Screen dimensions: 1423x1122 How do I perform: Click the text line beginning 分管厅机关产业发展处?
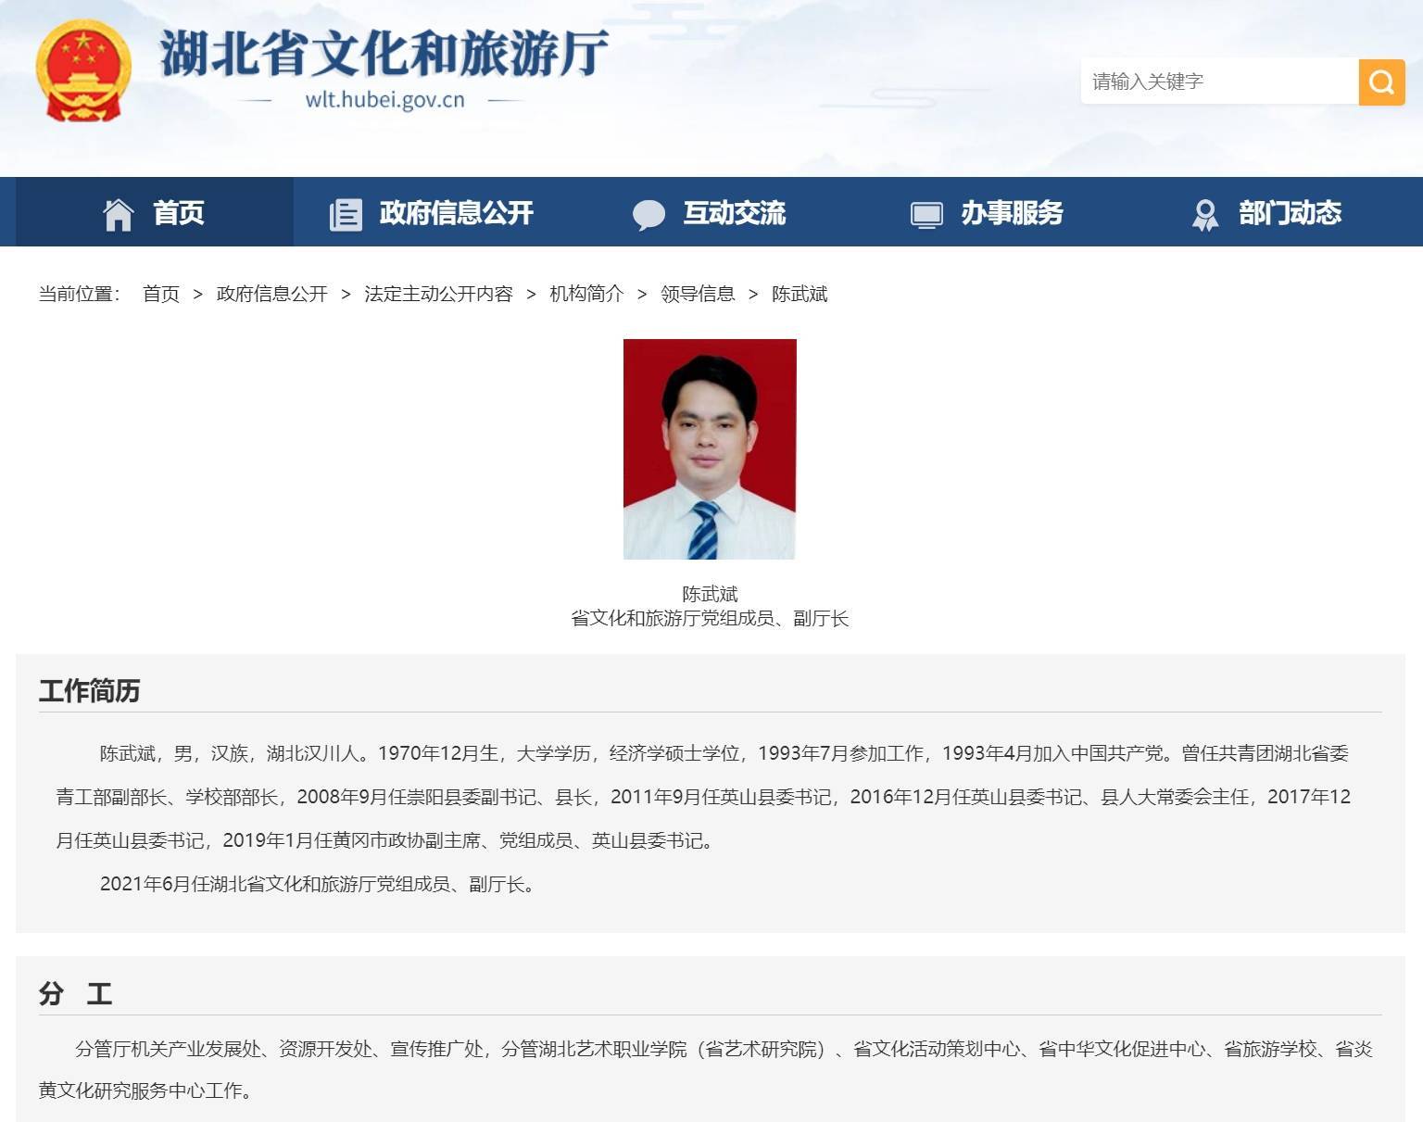[x=724, y=1049]
